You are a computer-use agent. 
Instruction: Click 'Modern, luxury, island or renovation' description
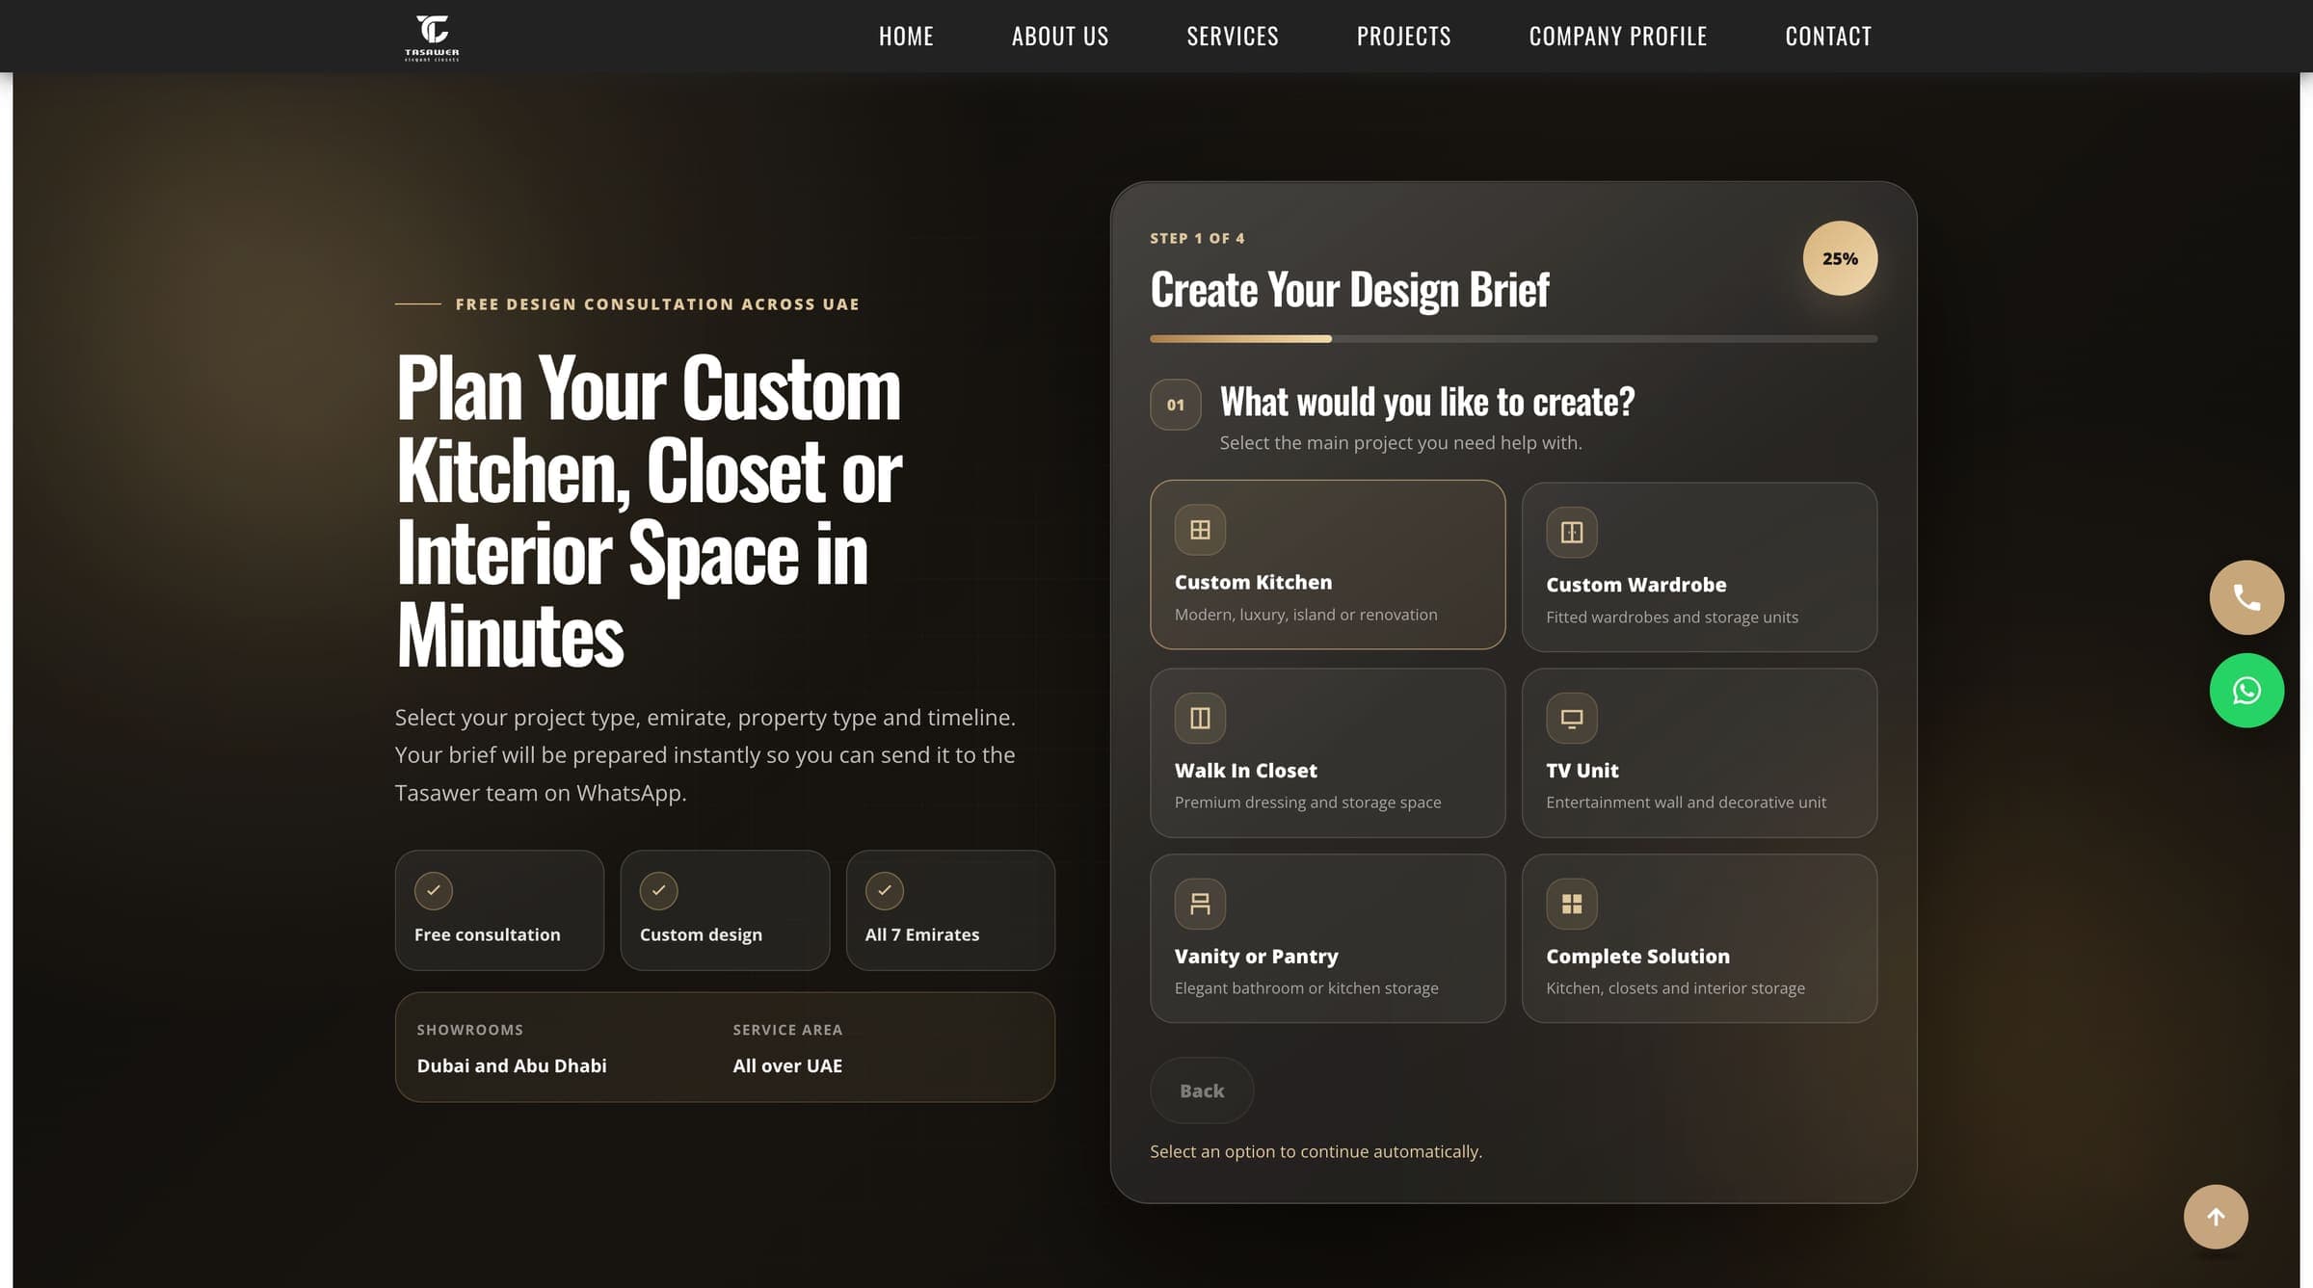pyautogui.click(x=1306, y=615)
